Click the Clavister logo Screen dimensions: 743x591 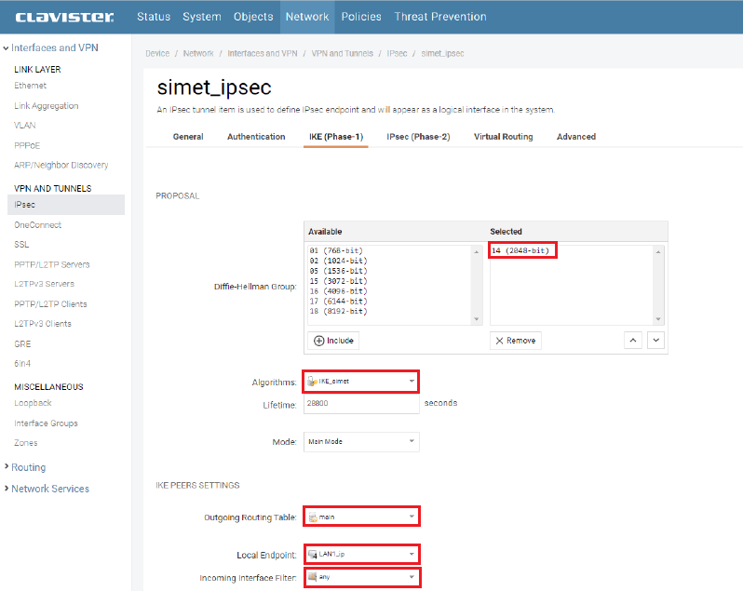64,17
